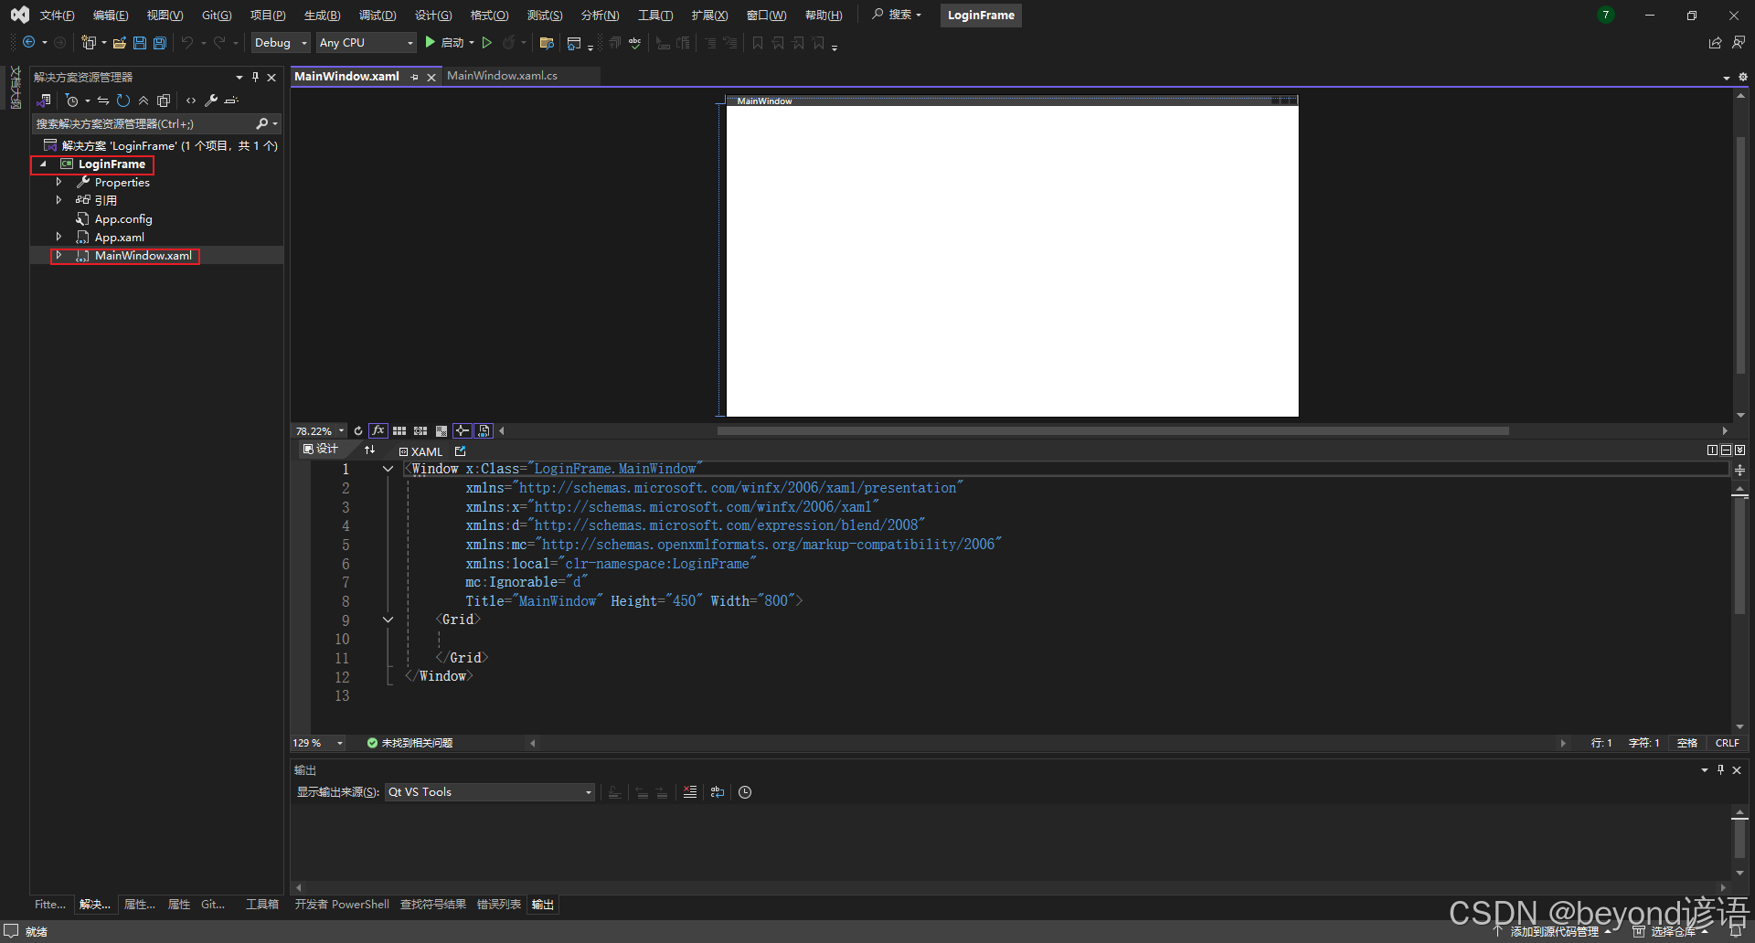Image resolution: width=1755 pixels, height=943 pixels.
Task: Click the XAML pane button
Action: 420,451
